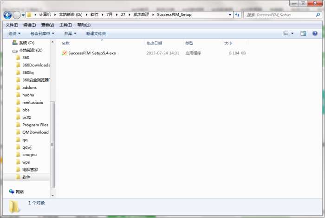This screenshot has width=325, height=218.
Task: Select the obs folder in the tree
Action: pyautogui.click(x=26, y=110)
